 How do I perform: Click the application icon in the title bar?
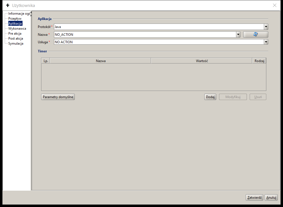pyautogui.click(x=8, y=5)
